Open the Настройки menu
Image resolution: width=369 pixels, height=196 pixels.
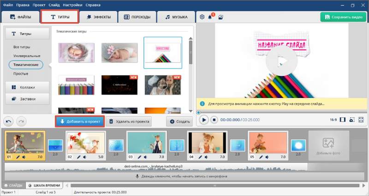72,5
